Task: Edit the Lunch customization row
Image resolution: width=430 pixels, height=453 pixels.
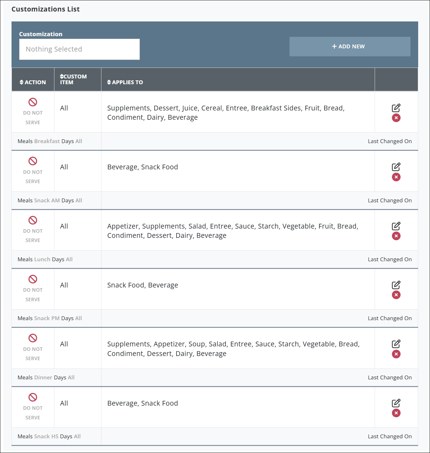Action: click(x=396, y=226)
